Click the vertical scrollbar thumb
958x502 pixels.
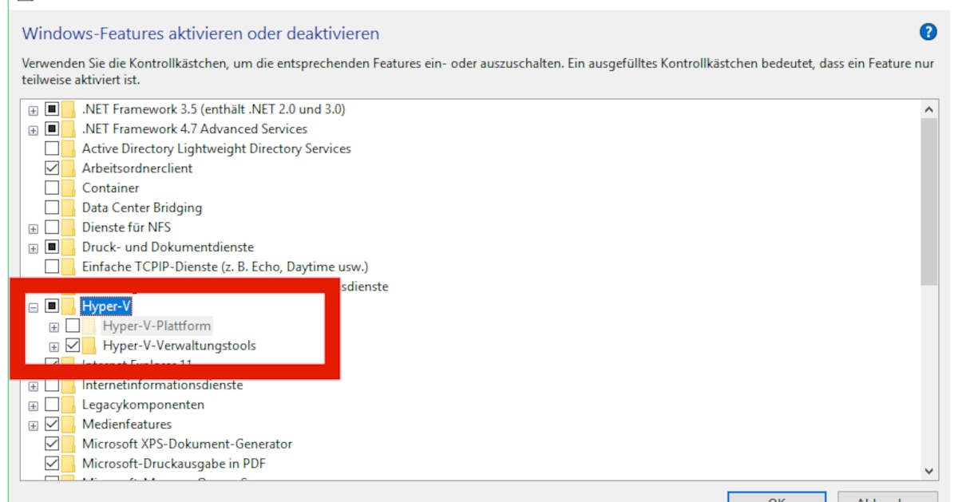coord(928,202)
